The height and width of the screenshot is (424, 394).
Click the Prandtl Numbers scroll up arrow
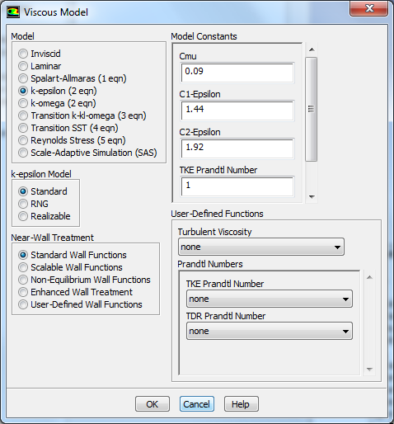click(369, 277)
